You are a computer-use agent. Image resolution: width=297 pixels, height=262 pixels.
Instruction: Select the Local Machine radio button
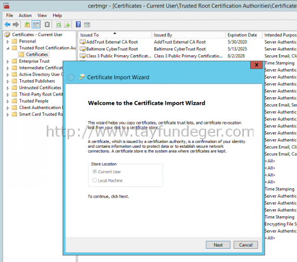coord(95,180)
